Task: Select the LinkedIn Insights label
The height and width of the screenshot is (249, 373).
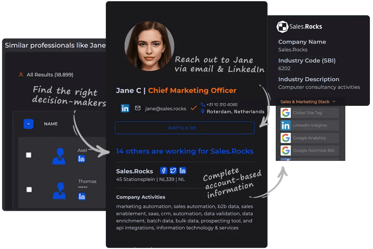Action: click(x=310, y=125)
